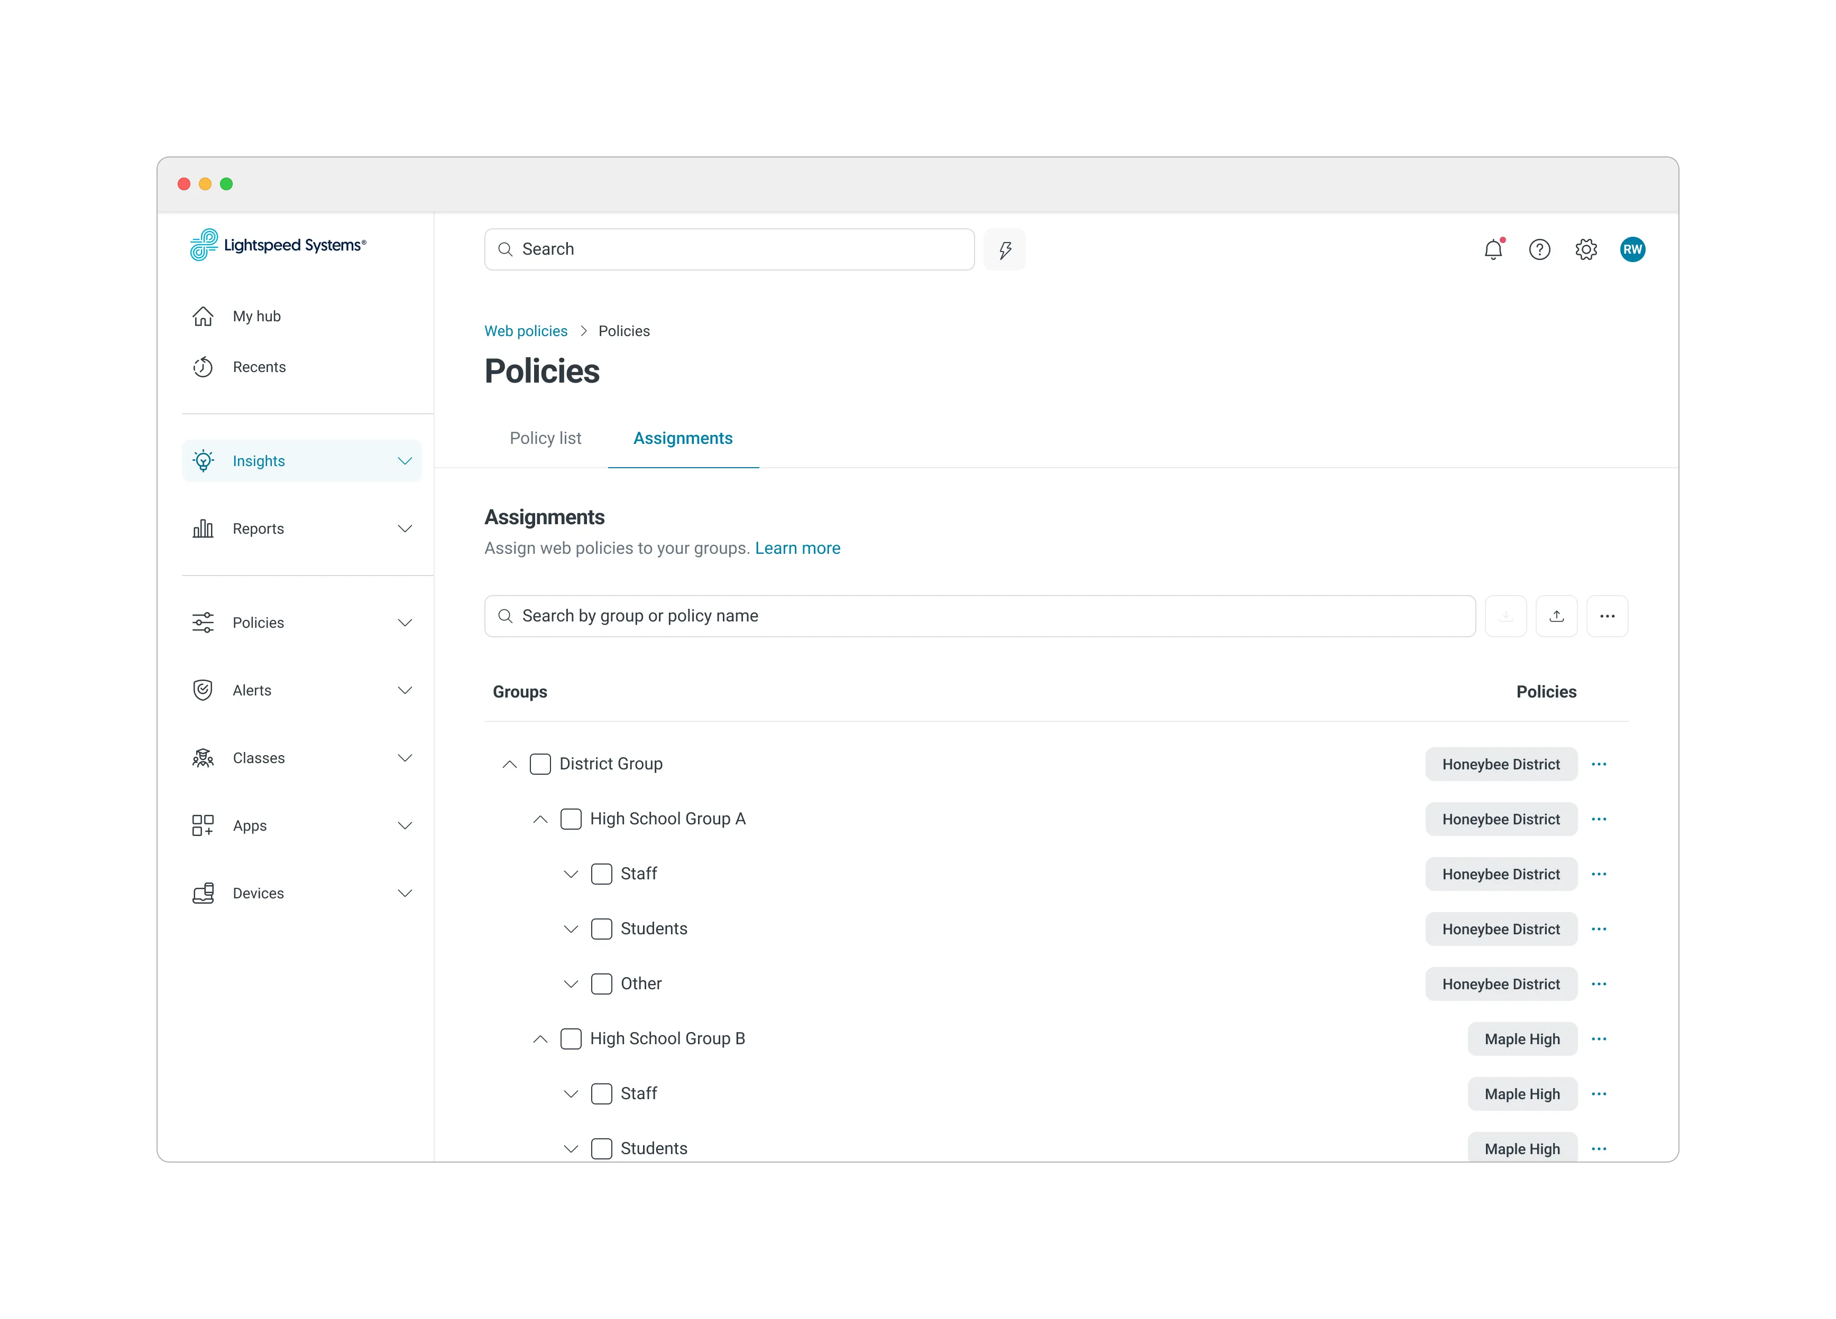The image size is (1836, 1319).
Task: Open the RW user avatar menu
Action: click(x=1632, y=249)
